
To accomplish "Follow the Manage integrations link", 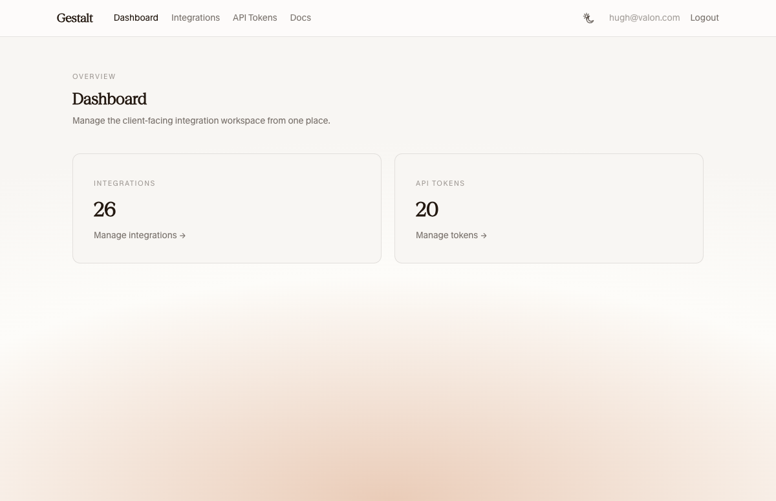I will (x=135, y=236).
